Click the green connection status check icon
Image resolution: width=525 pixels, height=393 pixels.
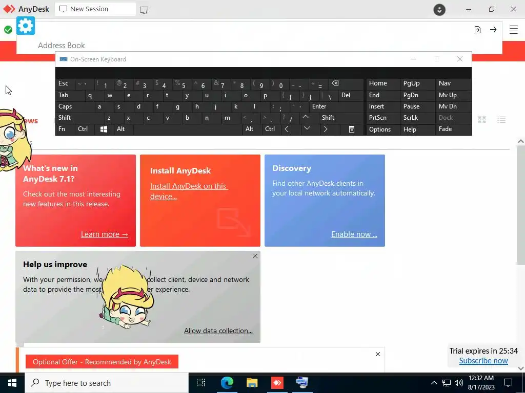(x=8, y=30)
